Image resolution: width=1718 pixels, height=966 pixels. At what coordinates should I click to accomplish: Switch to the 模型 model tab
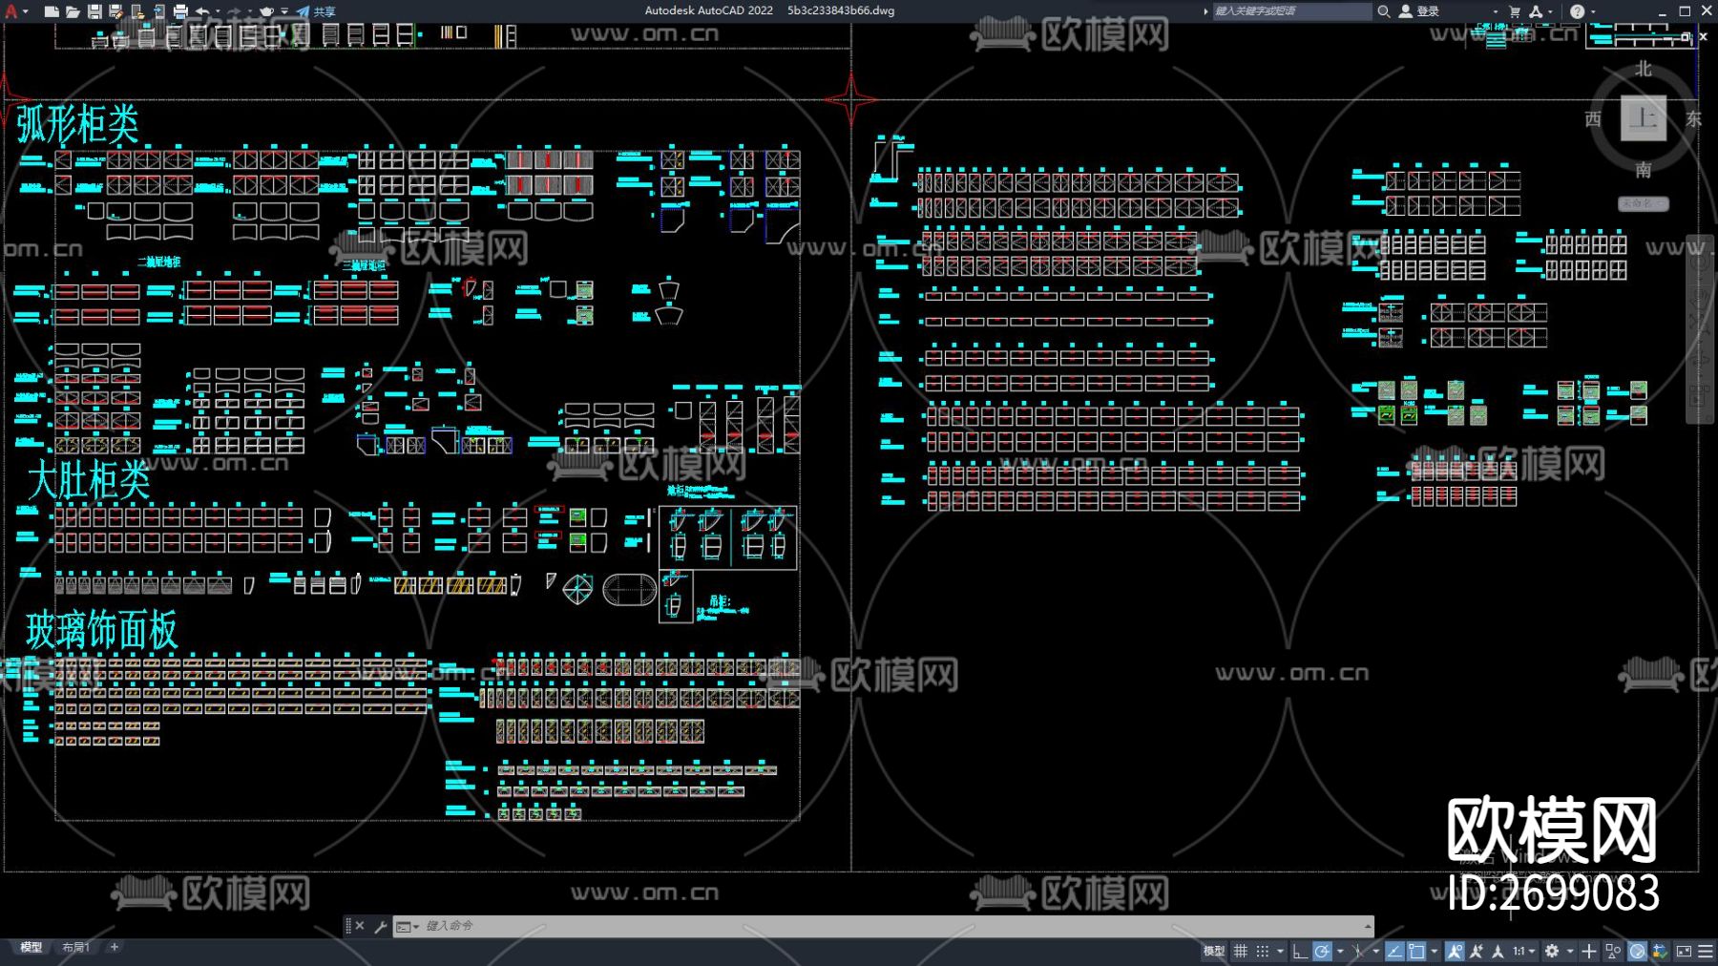click(31, 948)
